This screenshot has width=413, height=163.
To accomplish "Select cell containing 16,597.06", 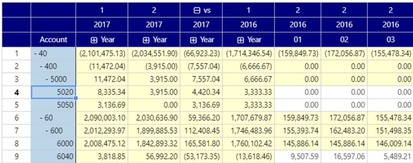I will coord(344,157).
